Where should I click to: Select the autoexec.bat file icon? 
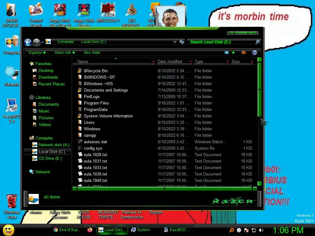point(80,142)
